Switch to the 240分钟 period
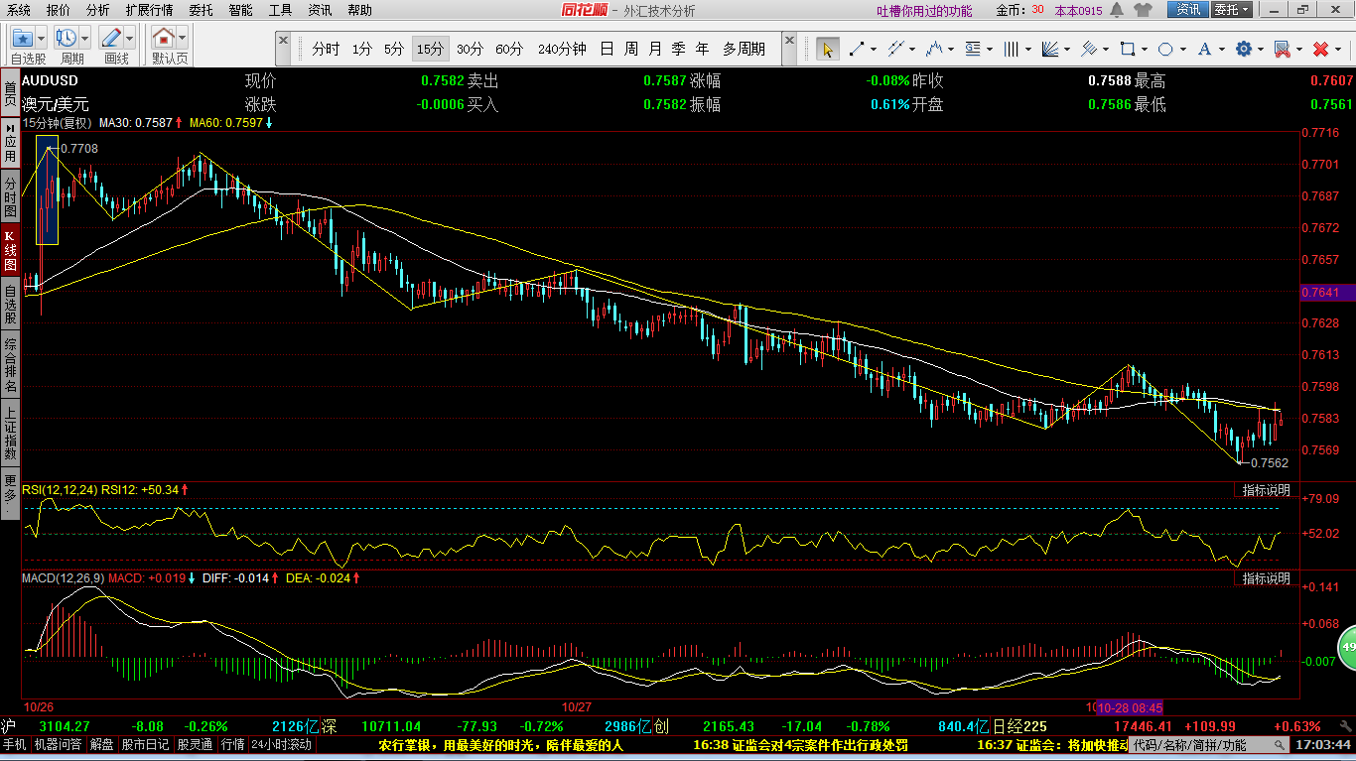This screenshot has width=1356, height=761. coord(562,49)
